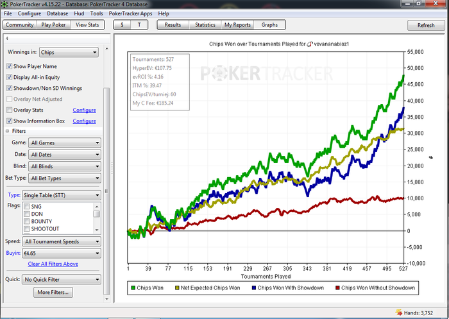Click the Buyin filter label link
The height and width of the screenshot is (319, 449).
click(x=13, y=253)
